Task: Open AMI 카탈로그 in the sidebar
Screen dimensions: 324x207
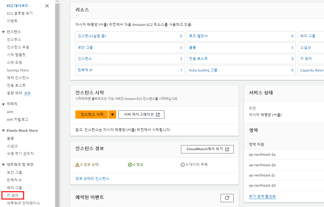Action: [x=18, y=120]
